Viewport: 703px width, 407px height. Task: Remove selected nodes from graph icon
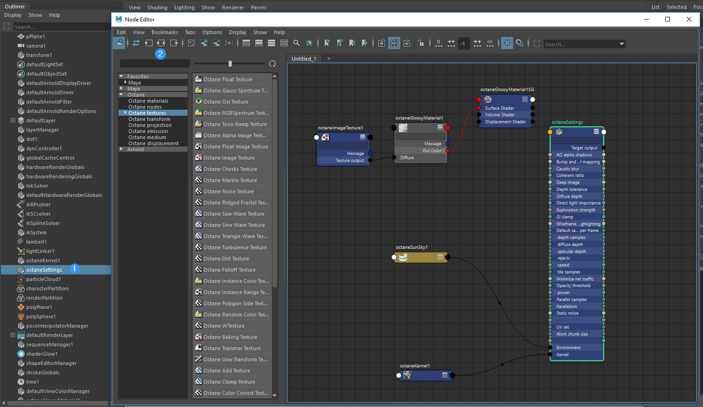(x=216, y=43)
